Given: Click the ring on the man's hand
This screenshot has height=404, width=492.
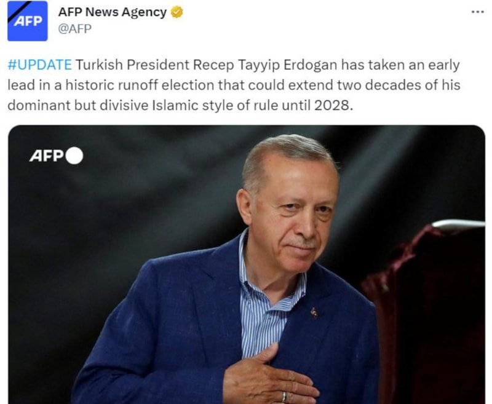Looking at the screenshot, I should (284, 396).
